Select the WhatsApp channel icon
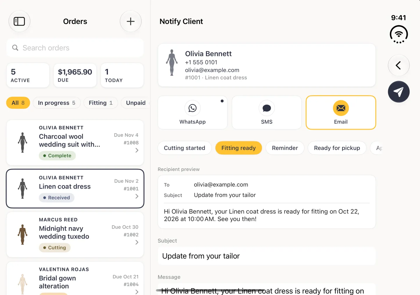This screenshot has height=295, width=420. point(192,108)
